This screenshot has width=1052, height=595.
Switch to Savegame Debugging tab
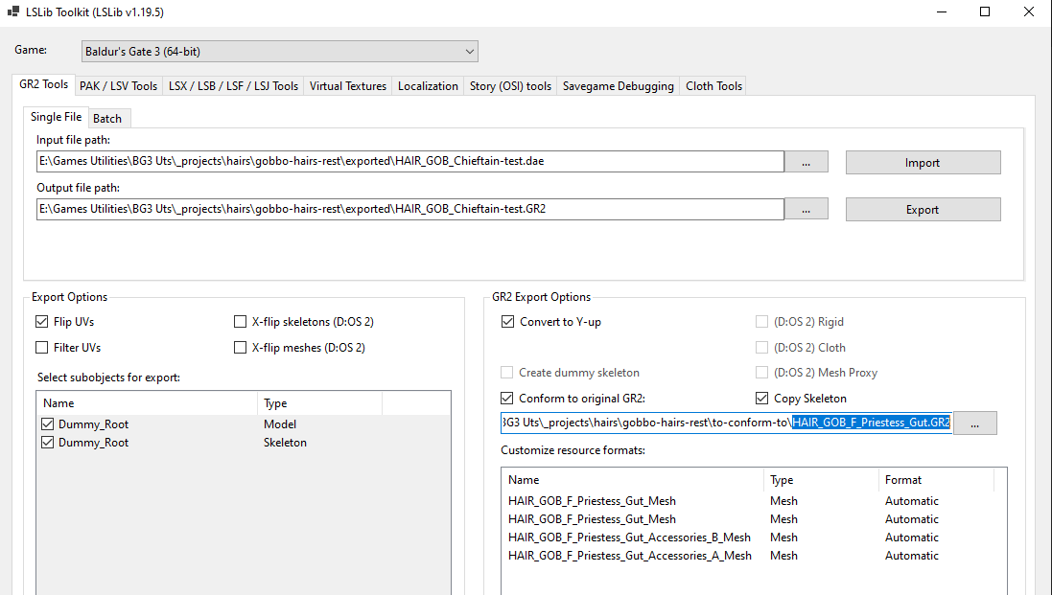click(x=618, y=86)
